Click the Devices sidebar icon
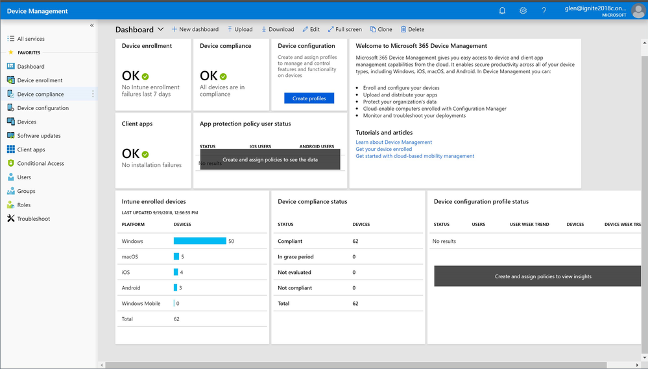This screenshot has height=369, width=648. pos(11,122)
